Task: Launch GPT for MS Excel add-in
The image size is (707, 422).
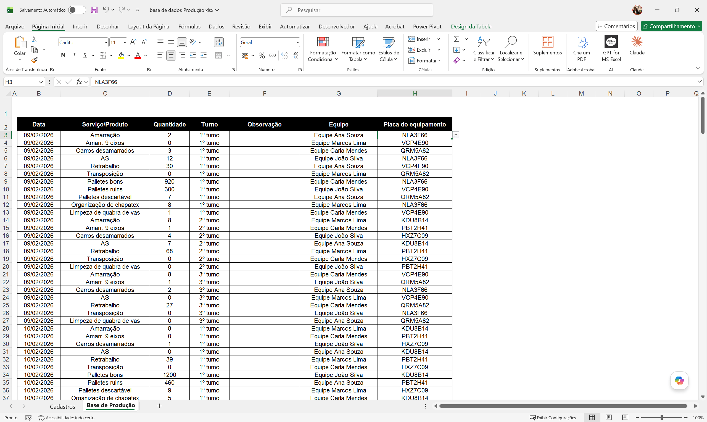Action: [611, 49]
